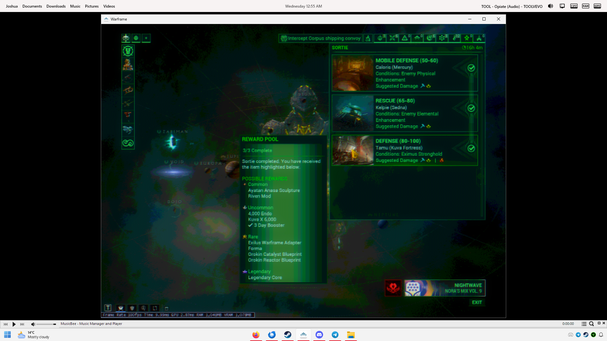Open Steam from the taskbar

point(288,335)
